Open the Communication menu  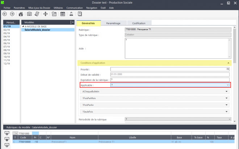click(x=75, y=8)
